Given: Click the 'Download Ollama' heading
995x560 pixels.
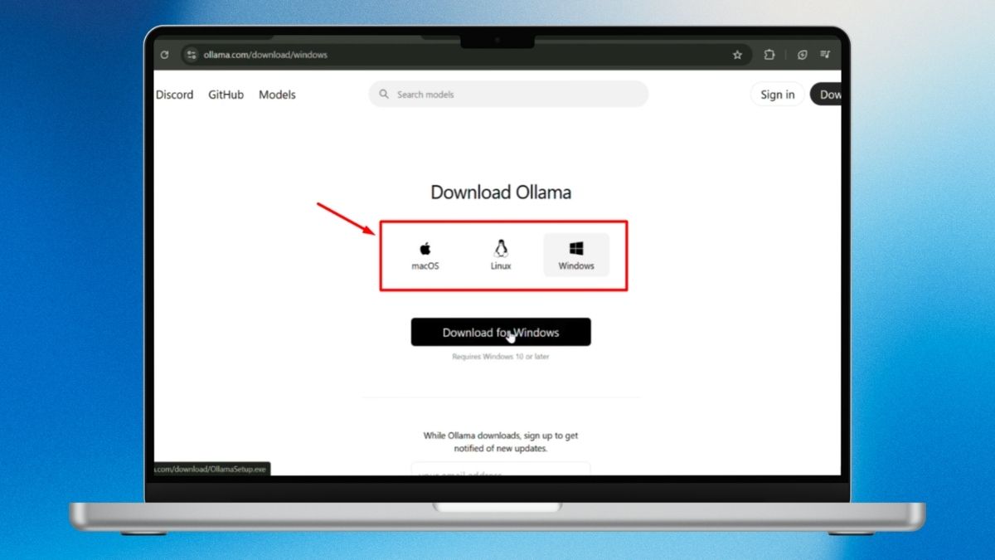Looking at the screenshot, I should click(x=501, y=192).
